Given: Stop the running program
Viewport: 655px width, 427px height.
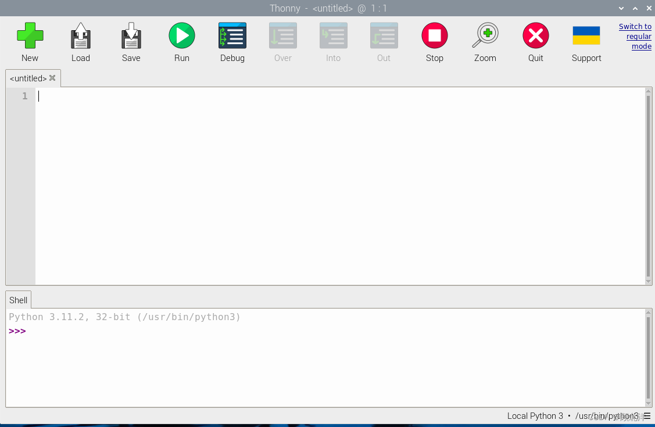Looking at the screenshot, I should point(435,36).
